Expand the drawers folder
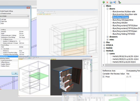This screenshot has height=101, width=140. pos(108,37)
